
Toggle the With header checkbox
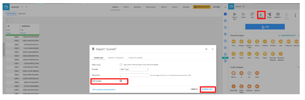(121, 81)
